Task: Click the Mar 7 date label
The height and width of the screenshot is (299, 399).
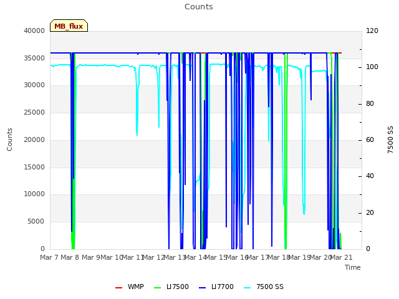Action: (x=49, y=257)
